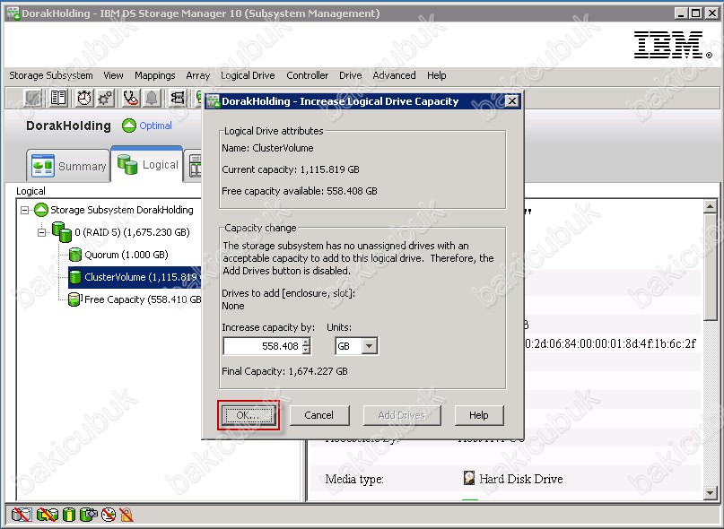Viewport: 724px width, 529px height.
Task: Click the properties pane scroll-up arrow
Action: click(711, 206)
